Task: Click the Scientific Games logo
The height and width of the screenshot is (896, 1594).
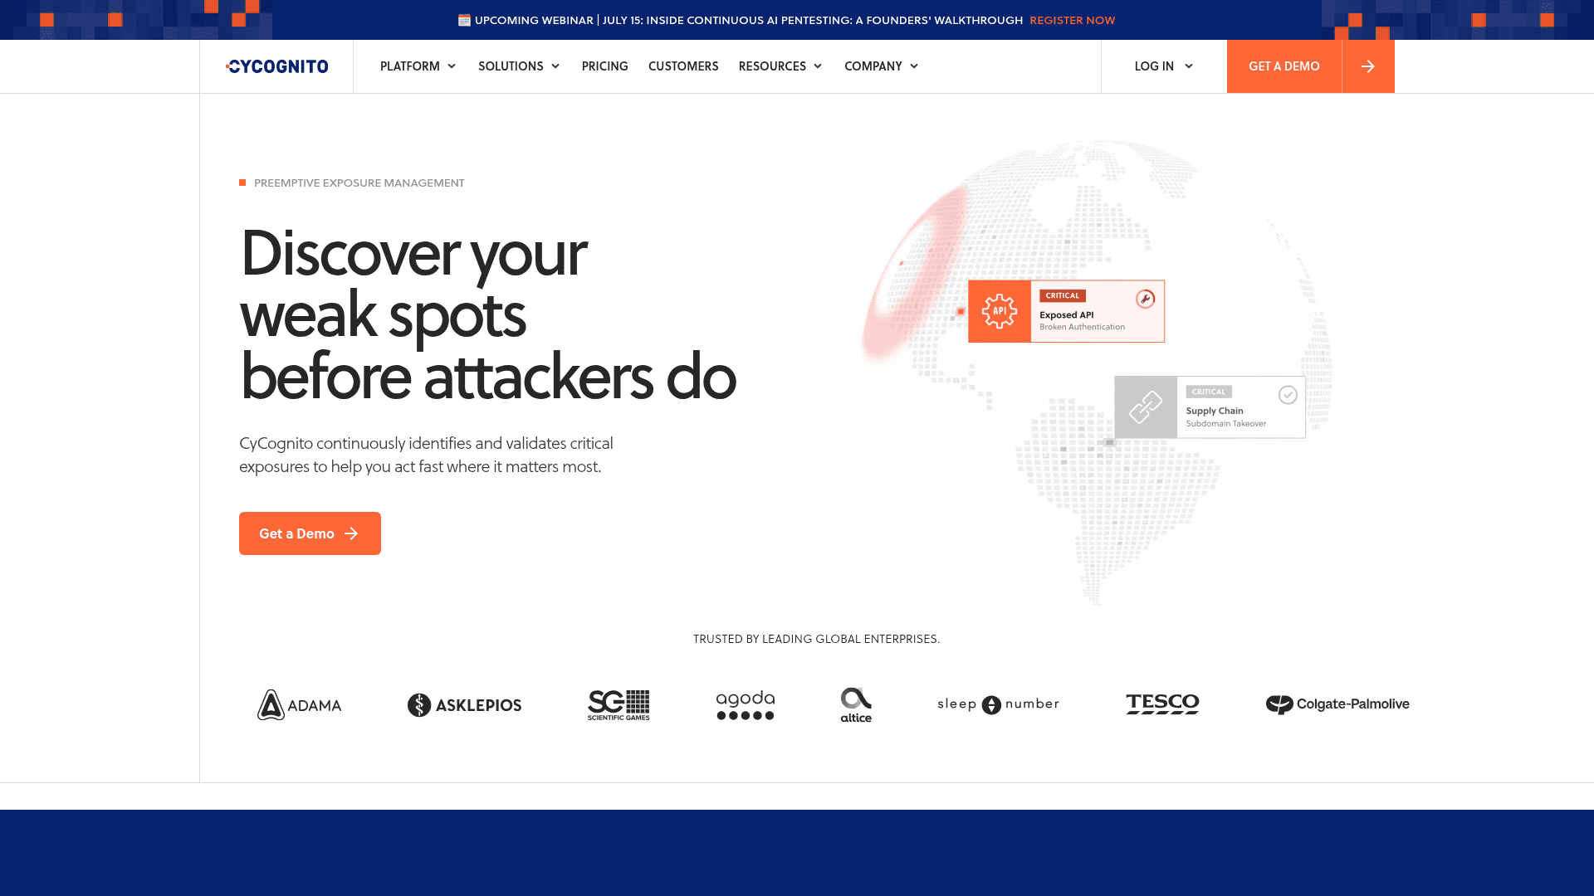Action: [619, 705]
